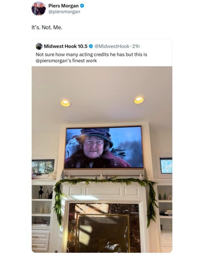The height and width of the screenshot is (255, 204).
Task: Open the Midwest Hook profile avatar
Action: point(39,46)
